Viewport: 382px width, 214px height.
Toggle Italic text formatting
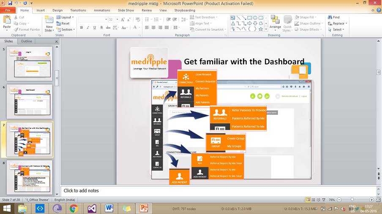[87, 28]
